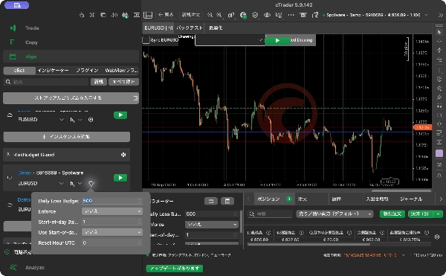Image resolution: width=446 pixels, height=276 pixels.
Task: Click the layers icon in top toolbar
Action: click(x=255, y=15)
